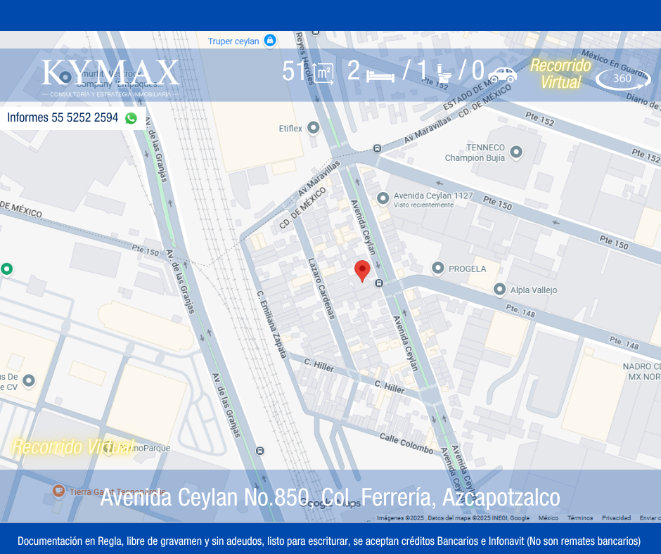Viewport: 661px width, 554px height.
Task: Click the bus stop icon on Av Maravillas
Action: 378,148
